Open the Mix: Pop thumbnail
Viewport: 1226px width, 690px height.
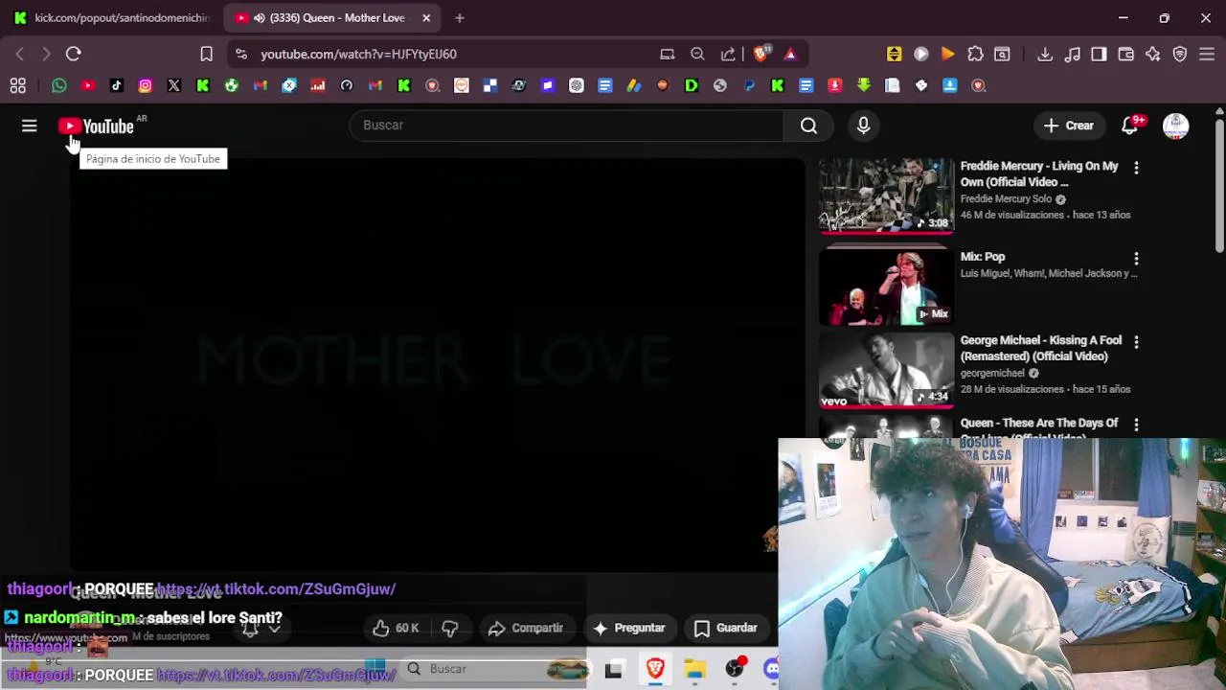(x=886, y=287)
